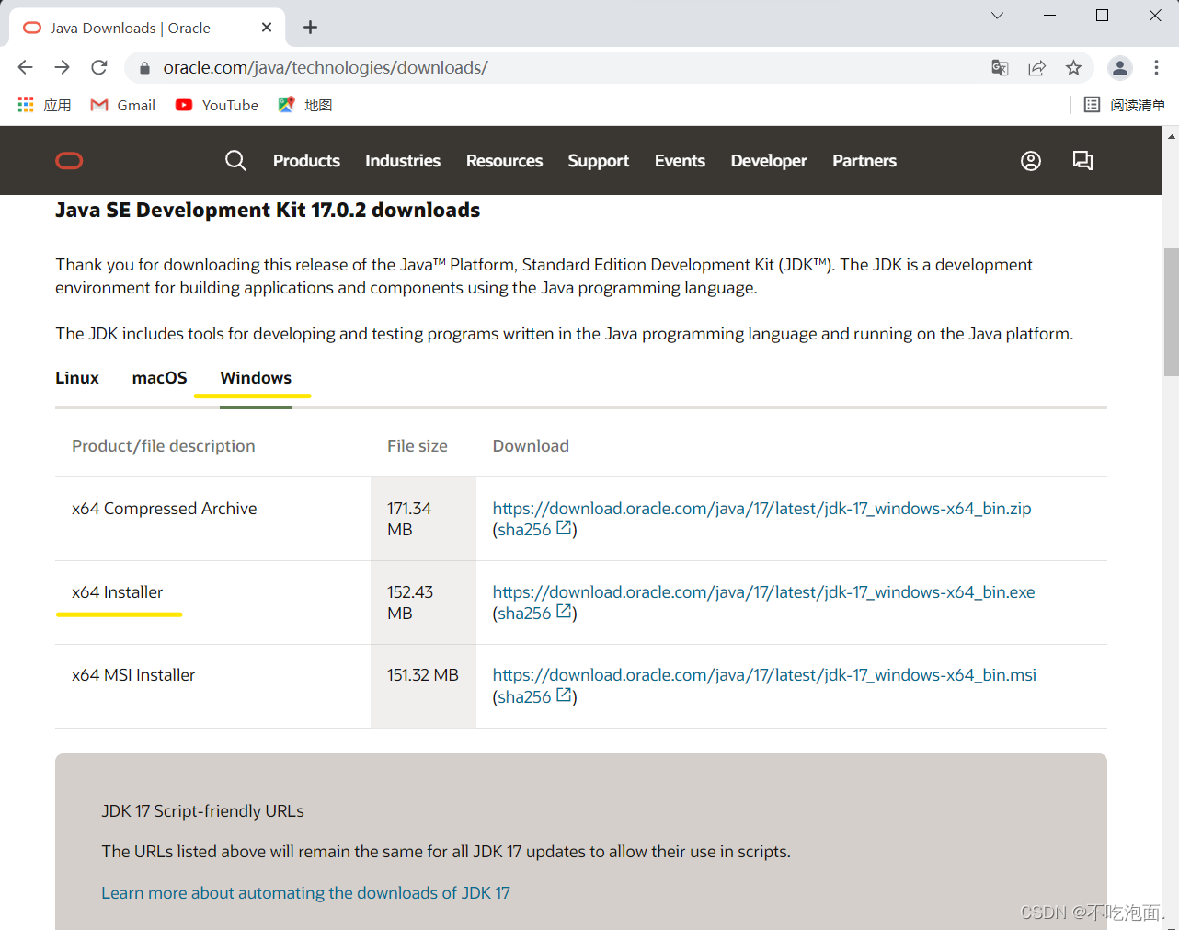
Task: Click the 'Java SE Development Kit 17.0.2 downloads' heading
Action: [x=268, y=210]
